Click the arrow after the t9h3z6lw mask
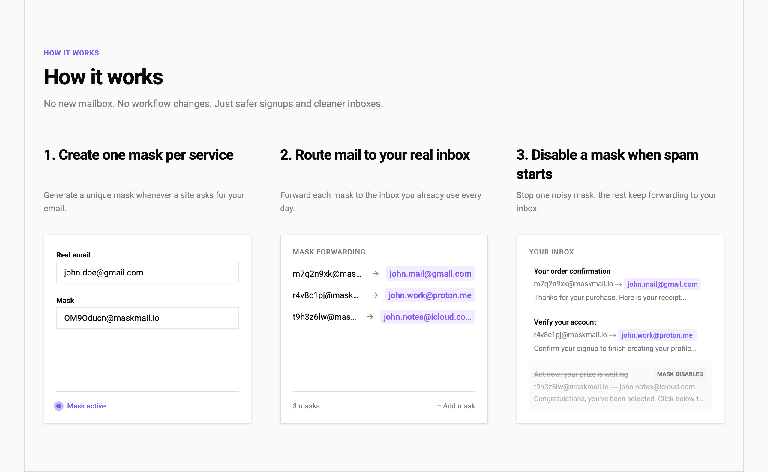768x472 pixels. tap(370, 317)
